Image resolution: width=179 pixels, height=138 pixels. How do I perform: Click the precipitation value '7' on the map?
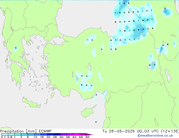[x=143, y=30]
